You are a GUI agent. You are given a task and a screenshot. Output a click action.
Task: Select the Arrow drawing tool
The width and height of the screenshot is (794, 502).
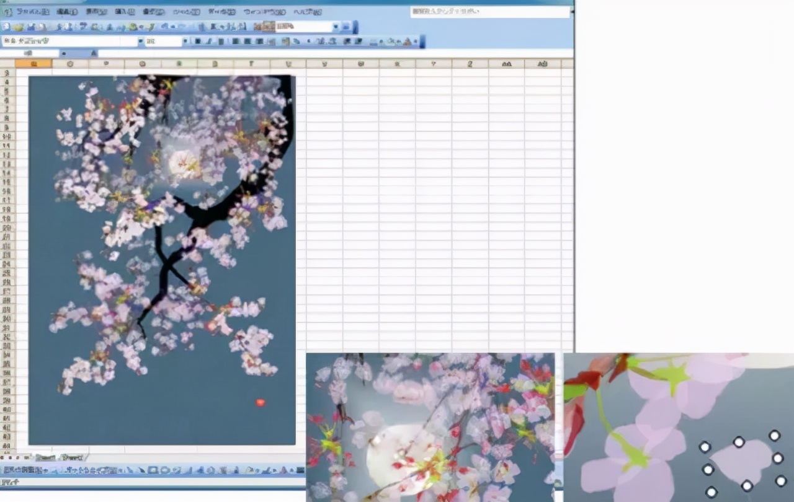pos(141,470)
